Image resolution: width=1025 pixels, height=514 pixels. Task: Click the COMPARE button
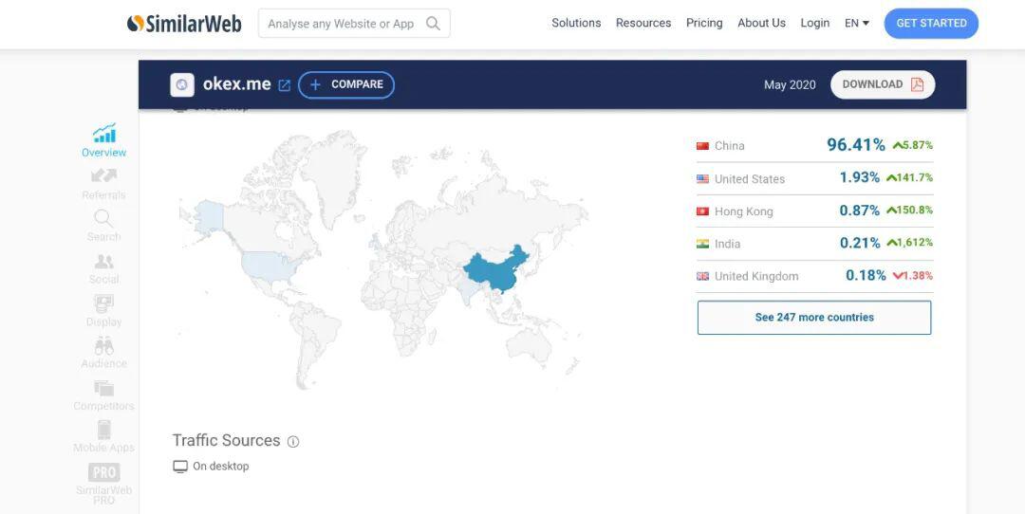pos(346,85)
